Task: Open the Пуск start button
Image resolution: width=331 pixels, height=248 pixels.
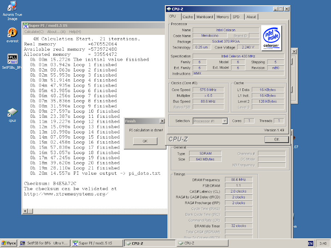Action: click(9, 243)
